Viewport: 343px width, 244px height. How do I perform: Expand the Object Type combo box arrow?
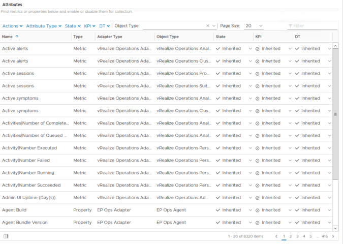pyautogui.click(x=214, y=26)
